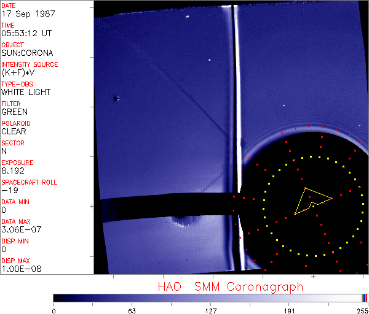Select the (K+F)*V intensity source text
Viewport: 369px width, 314px height.
18,72
